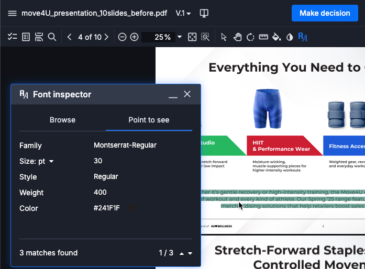Image resolution: width=365 pixels, height=269 pixels.
Task: Click the Font inspector panel title
Action: [x=62, y=95]
